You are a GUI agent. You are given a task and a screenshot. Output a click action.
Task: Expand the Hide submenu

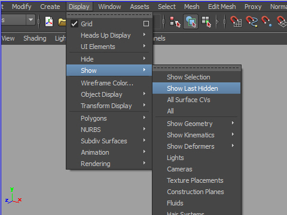(x=109, y=59)
